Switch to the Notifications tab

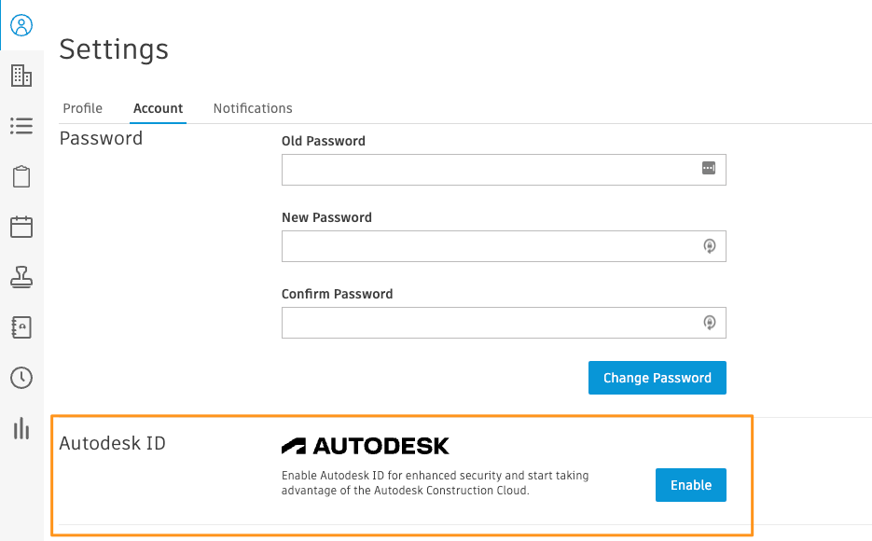pyautogui.click(x=252, y=108)
